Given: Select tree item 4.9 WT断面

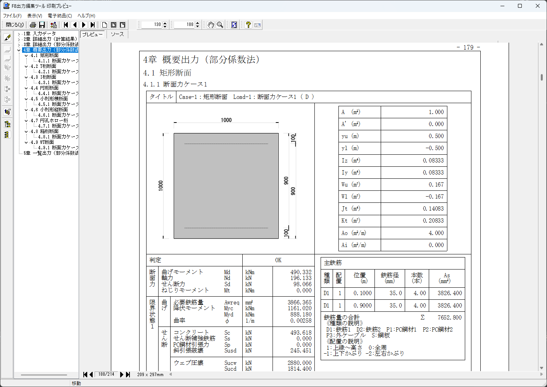Looking at the screenshot, I should click(x=42, y=142).
